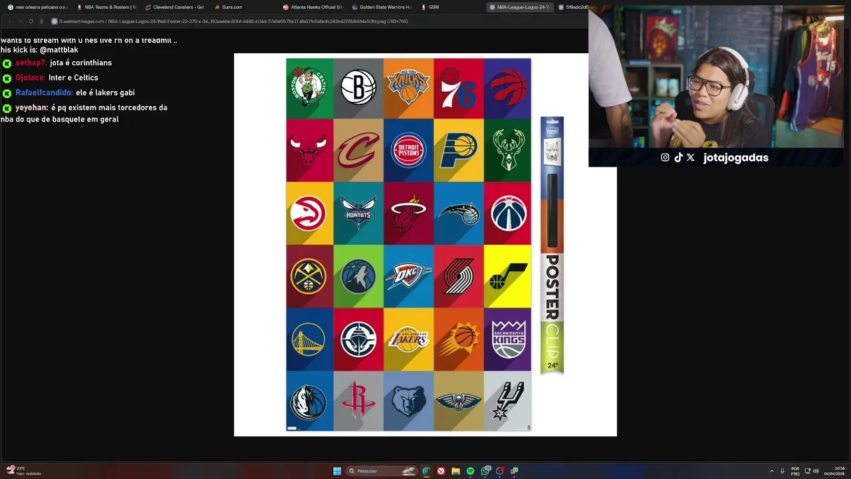Launch Vivaldi from the taskbar

[x=441, y=471]
